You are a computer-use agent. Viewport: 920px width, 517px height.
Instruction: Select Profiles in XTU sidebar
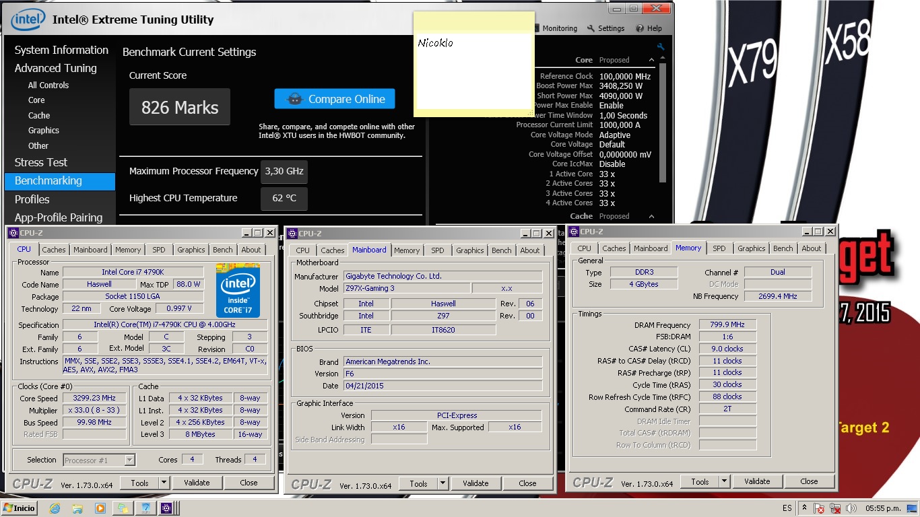click(x=32, y=199)
